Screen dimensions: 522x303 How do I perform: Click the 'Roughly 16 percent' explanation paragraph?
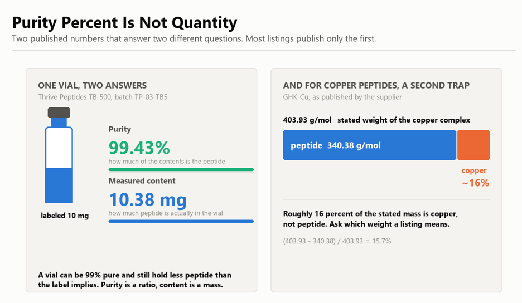(x=370, y=219)
